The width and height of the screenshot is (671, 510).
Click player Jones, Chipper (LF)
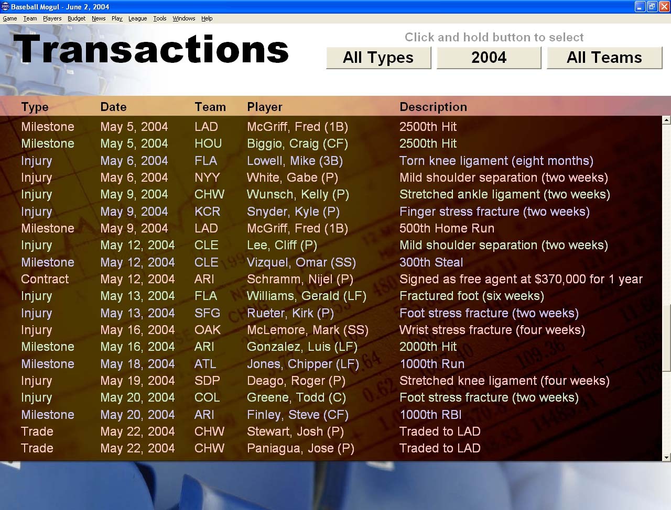(x=303, y=364)
